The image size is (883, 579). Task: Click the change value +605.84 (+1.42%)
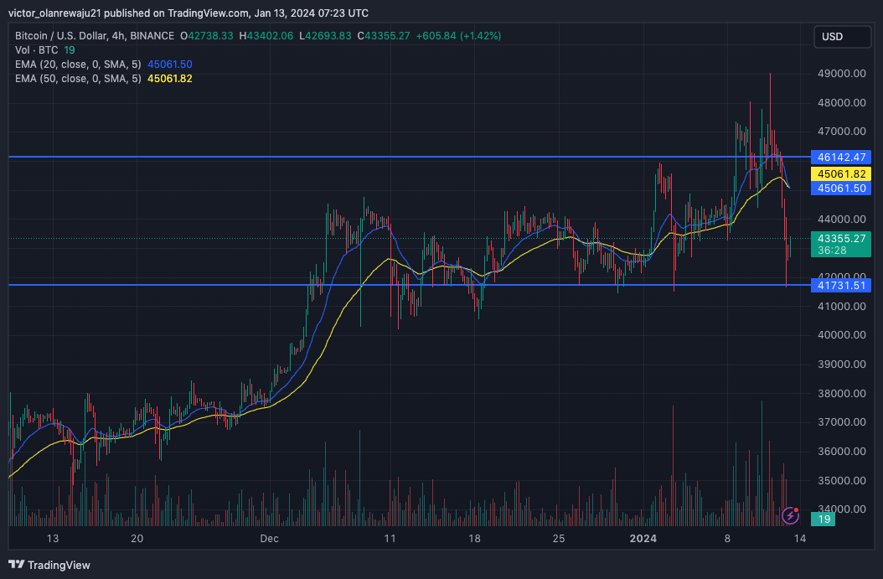point(458,35)
